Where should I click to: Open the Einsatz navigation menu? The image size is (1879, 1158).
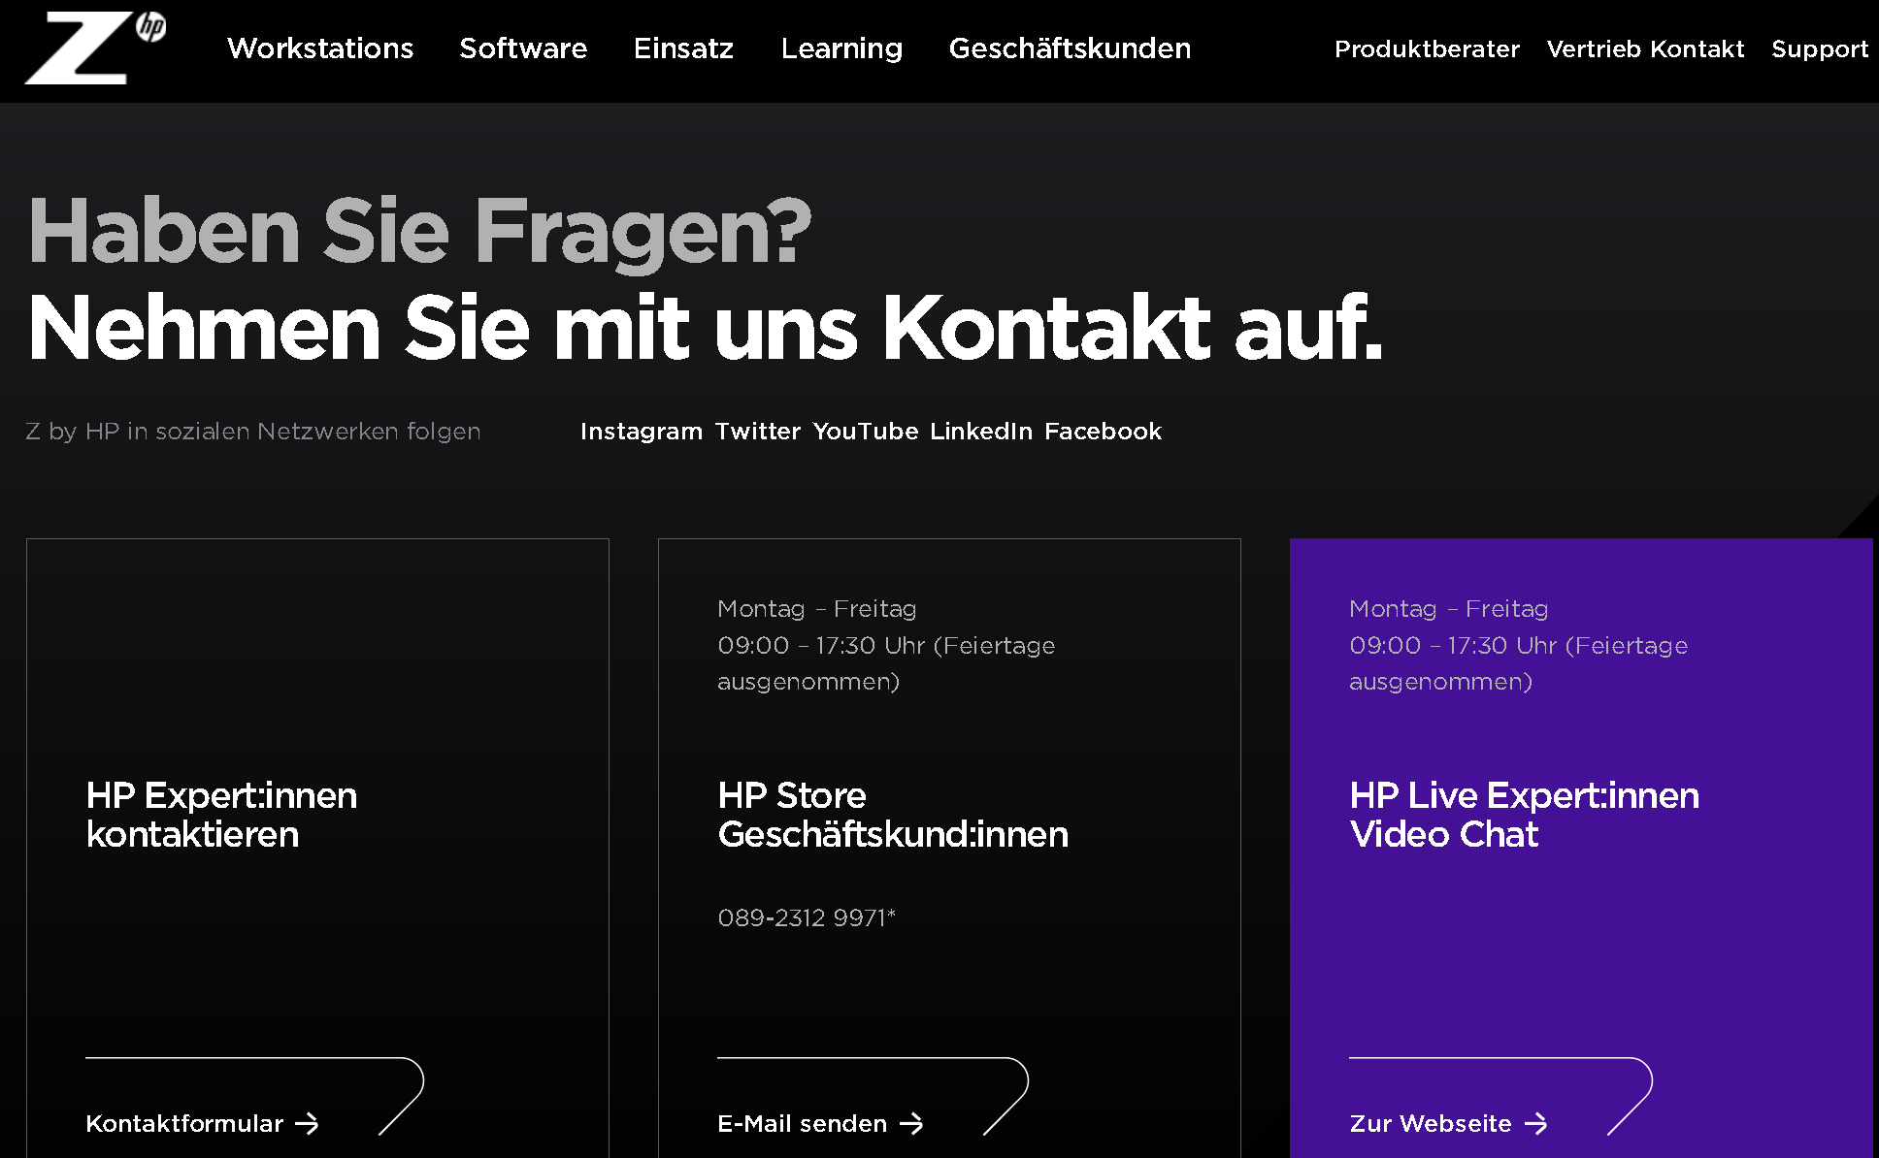tap(683, 48)
